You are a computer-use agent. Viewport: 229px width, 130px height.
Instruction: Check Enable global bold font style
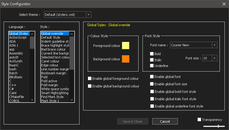pyautogui.click(x=152, y=91)
